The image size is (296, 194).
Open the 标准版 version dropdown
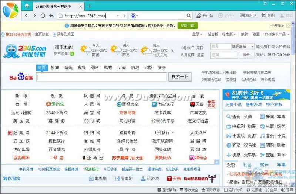pyautogui.click(x=229, y=34)
